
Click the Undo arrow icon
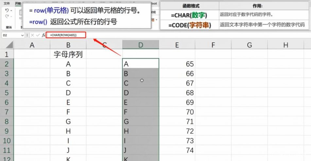click(7, 10)
